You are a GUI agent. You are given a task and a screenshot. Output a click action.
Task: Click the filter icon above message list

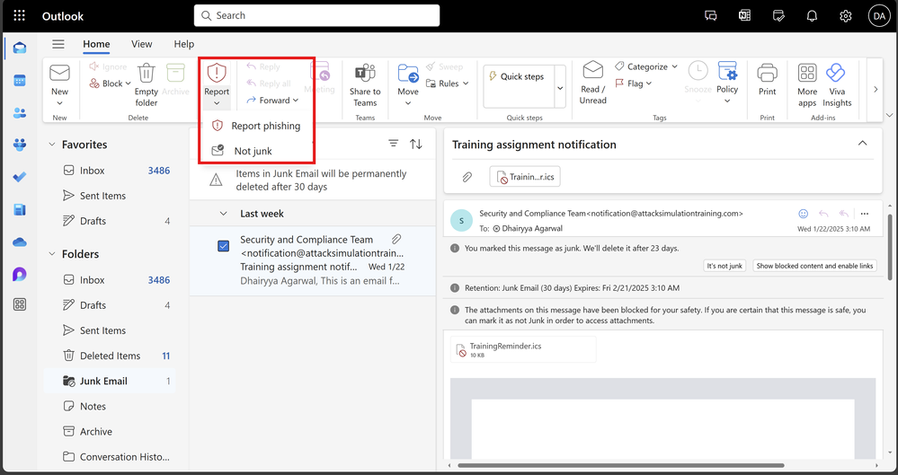click(x=394, y=143)
